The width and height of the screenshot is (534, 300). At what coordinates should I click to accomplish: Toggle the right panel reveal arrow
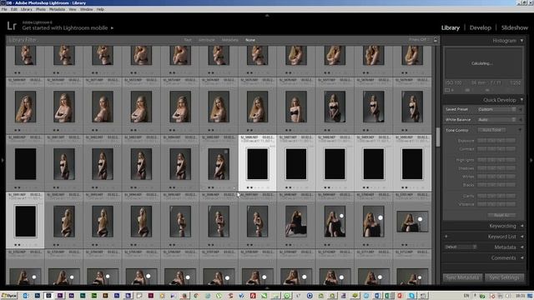(531, 160)
